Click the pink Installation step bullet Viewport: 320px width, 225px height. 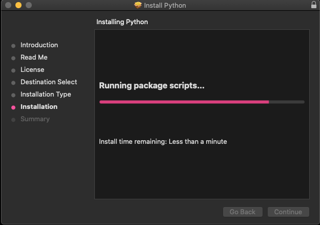pos(13,107)
